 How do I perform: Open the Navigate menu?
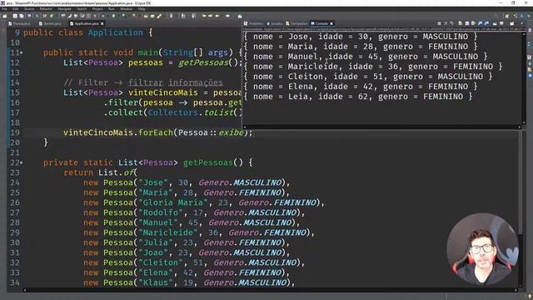point(65,9)
